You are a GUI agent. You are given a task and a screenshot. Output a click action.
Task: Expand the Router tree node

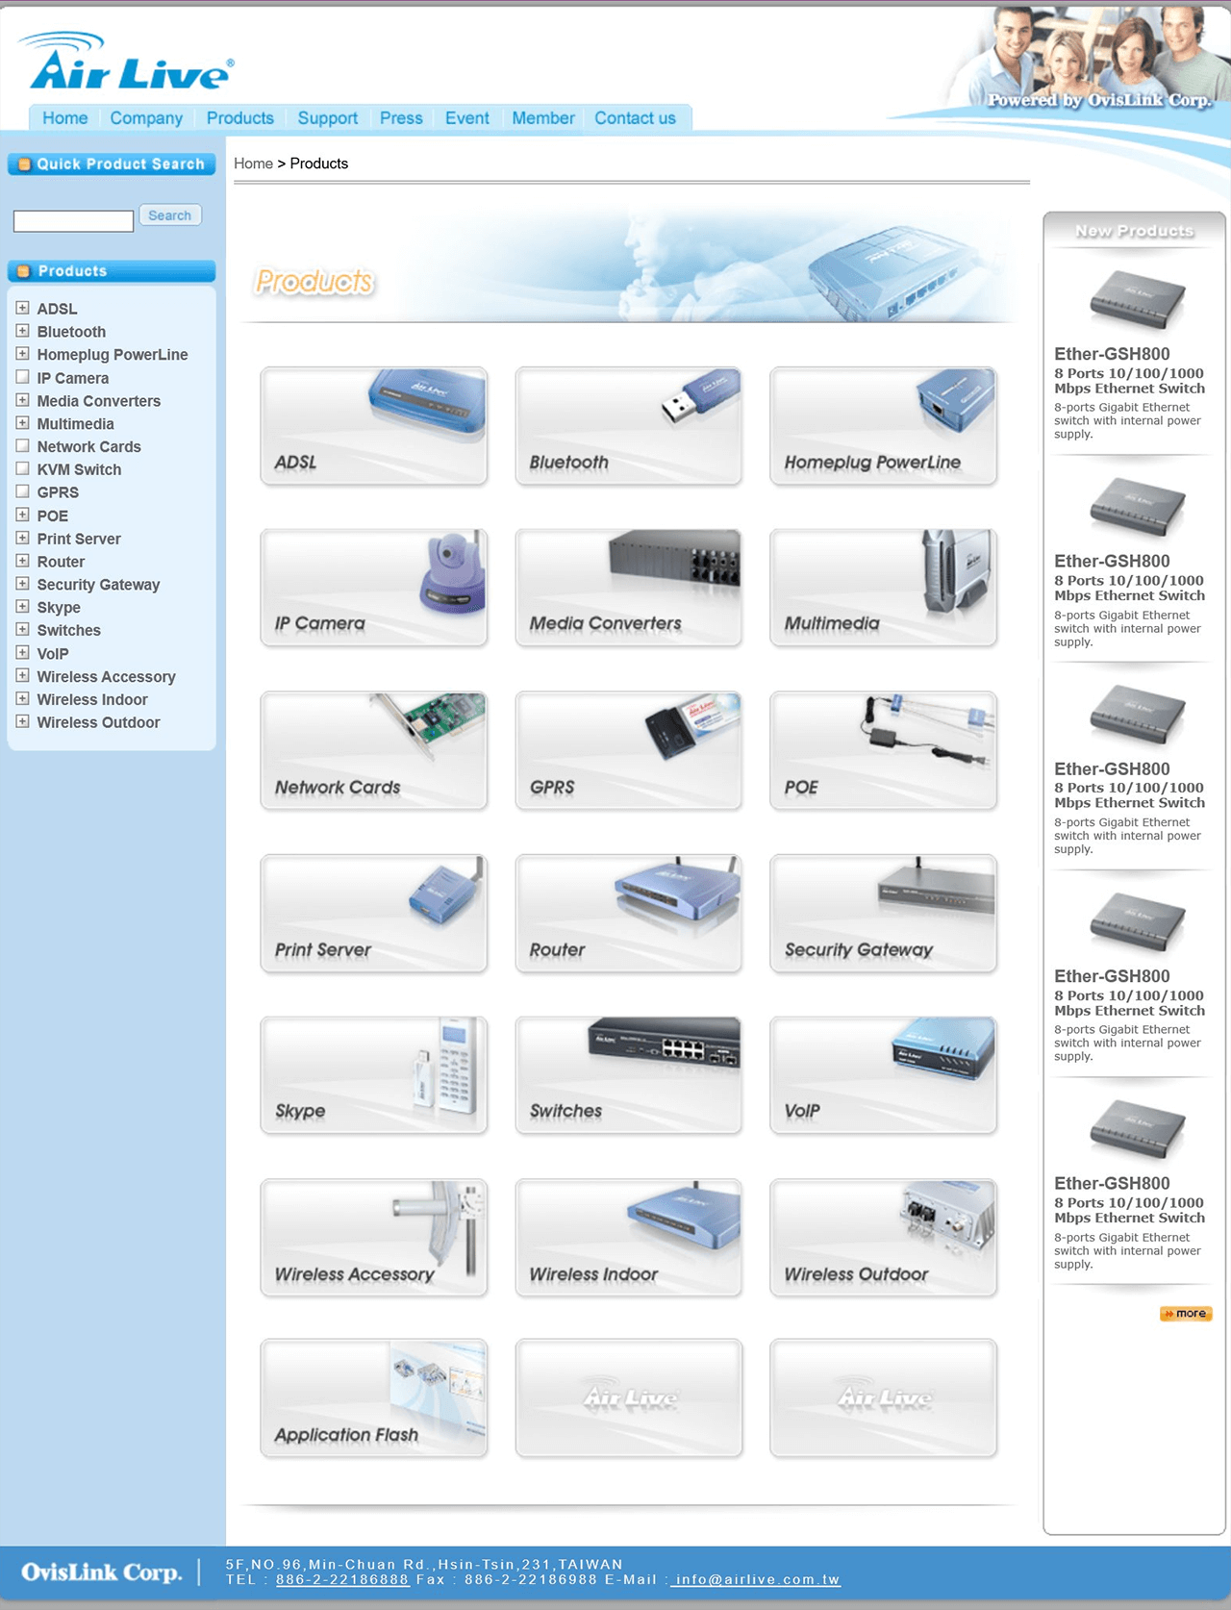click(22, 561)
